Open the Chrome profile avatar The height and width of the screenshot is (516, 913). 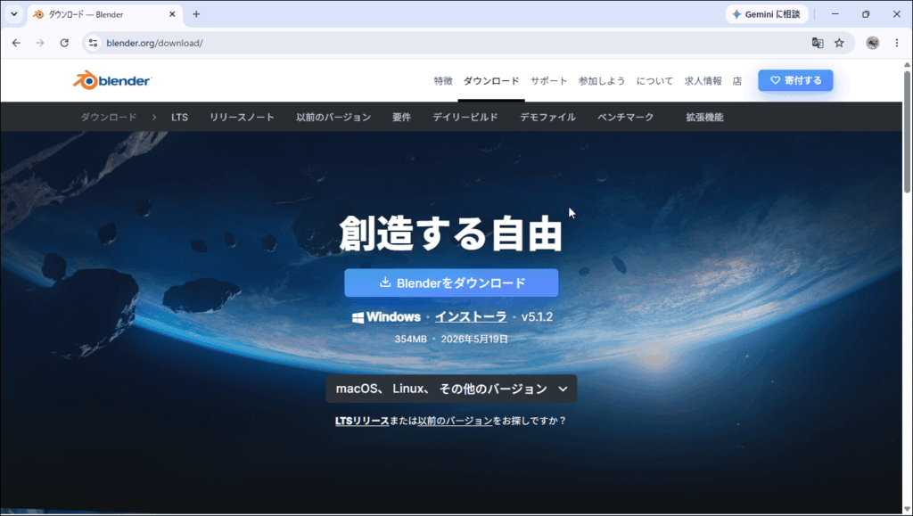tap(872, 43)
